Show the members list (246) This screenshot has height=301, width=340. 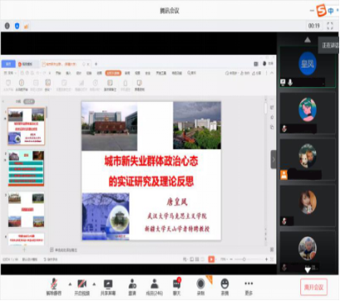pos(154,287)
